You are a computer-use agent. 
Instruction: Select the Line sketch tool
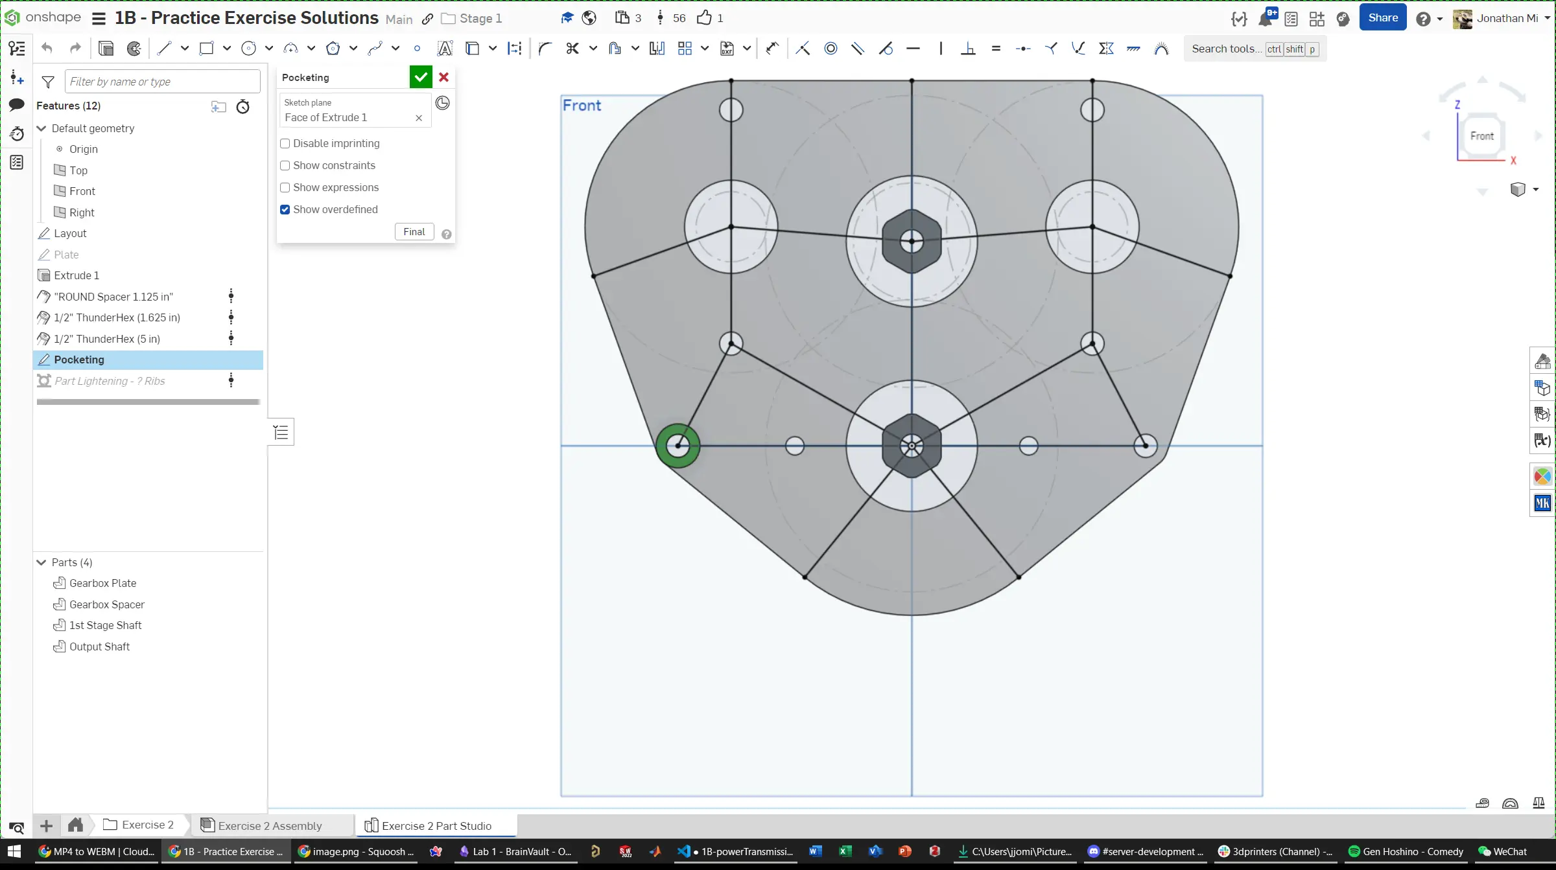tap(164, 49)
